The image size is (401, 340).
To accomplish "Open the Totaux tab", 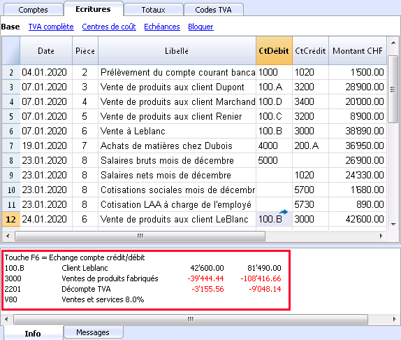I will tap(154, 10).
